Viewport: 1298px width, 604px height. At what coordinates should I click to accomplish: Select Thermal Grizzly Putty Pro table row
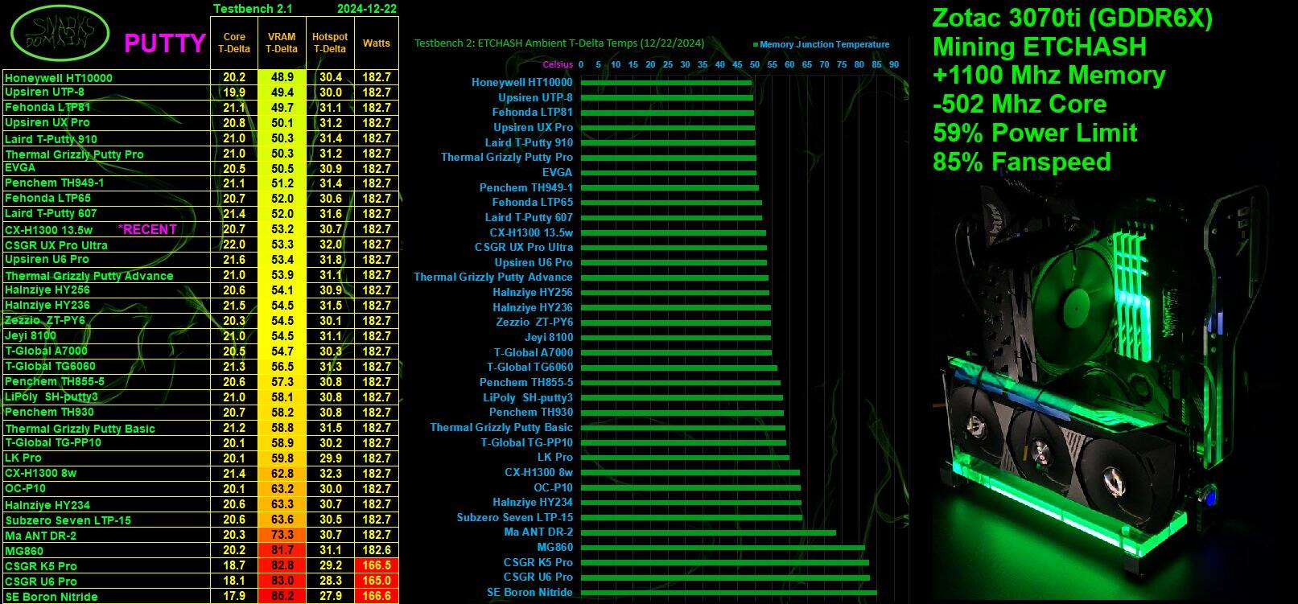click(201, 154)
